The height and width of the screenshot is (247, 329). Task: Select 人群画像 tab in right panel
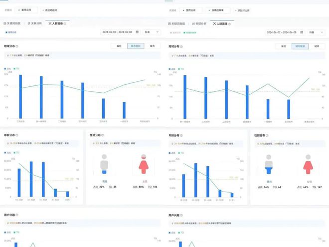(222, 24)
